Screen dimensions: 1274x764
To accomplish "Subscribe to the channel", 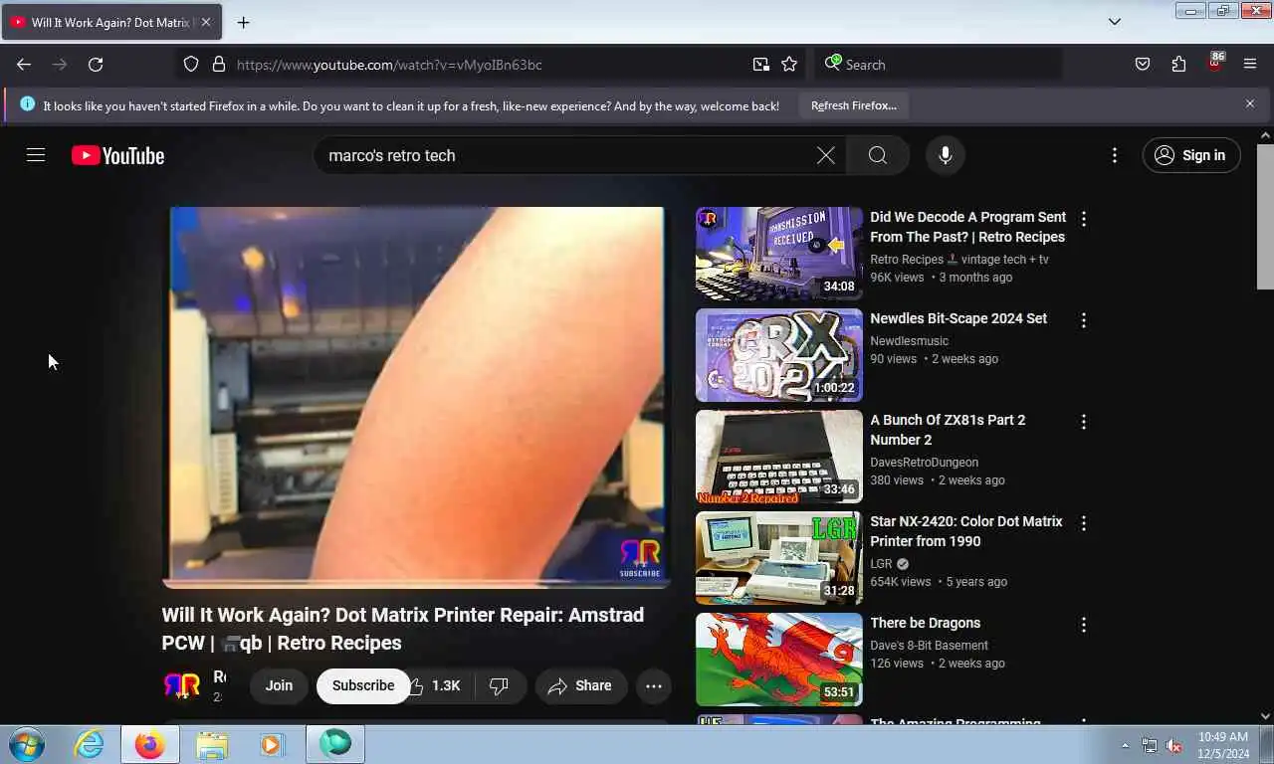I will [x=363, y=685].
